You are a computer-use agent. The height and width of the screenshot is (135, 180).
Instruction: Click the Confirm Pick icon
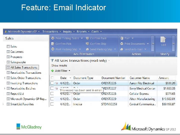click(53, 44)
